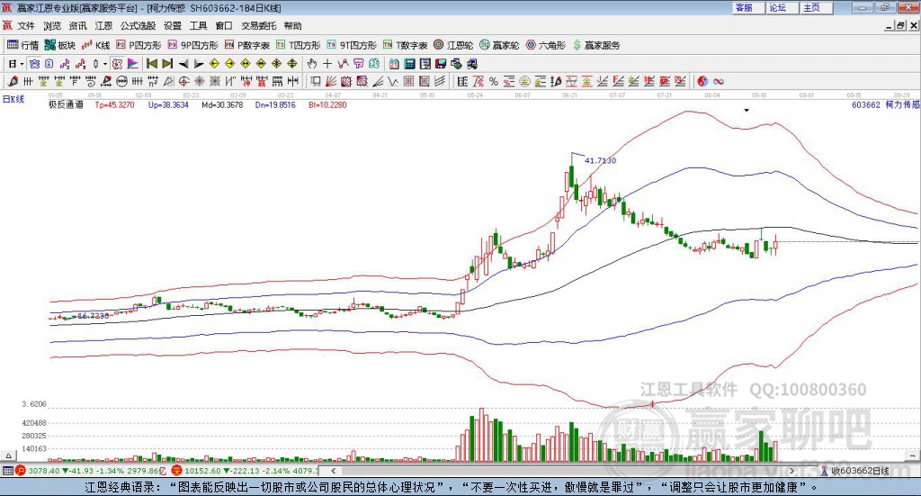The image size is (921, 496).
Task: Select the hand pan tool
Action: (311, 64)
